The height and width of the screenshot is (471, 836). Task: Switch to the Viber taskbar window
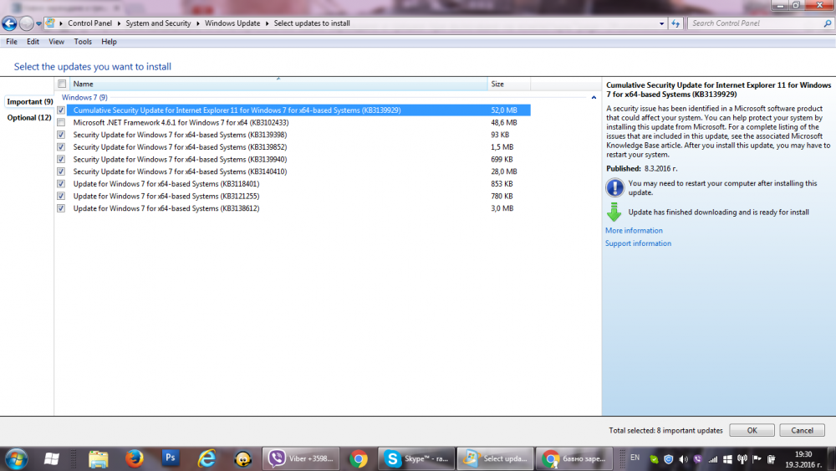(x=301, y=458)
